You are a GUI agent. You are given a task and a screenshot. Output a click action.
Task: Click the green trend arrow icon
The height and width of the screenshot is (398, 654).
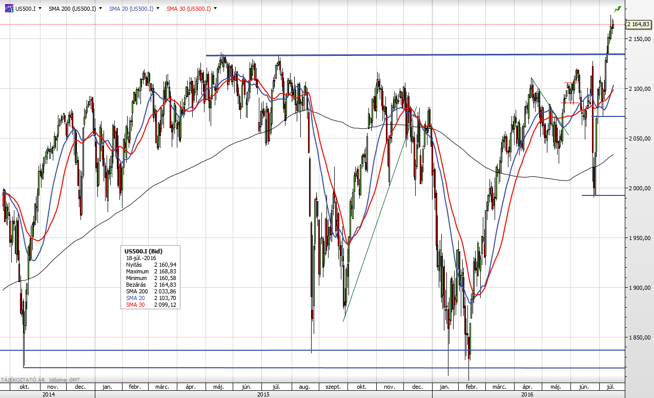(618, 9)
